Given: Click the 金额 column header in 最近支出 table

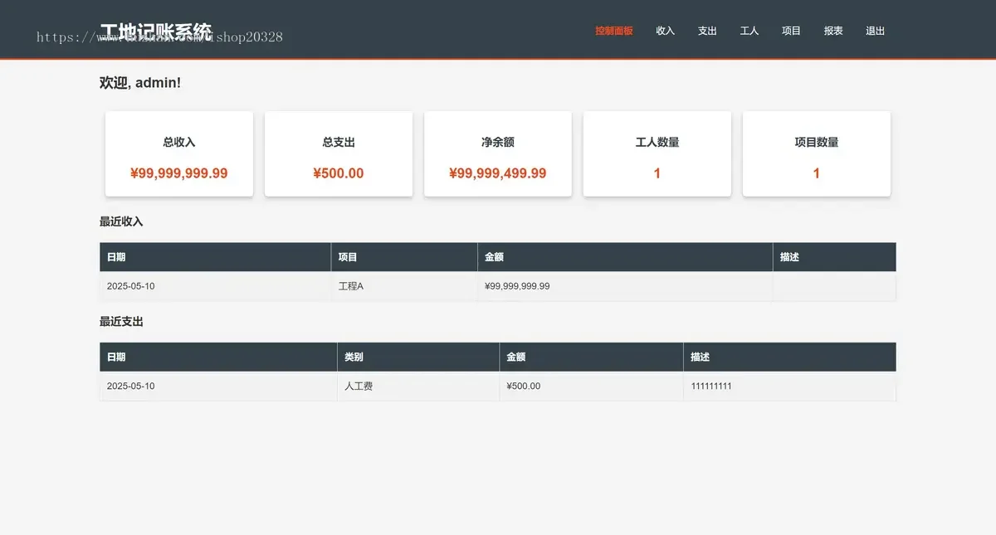Looking at the screenshot, I should tap(518, 356).
